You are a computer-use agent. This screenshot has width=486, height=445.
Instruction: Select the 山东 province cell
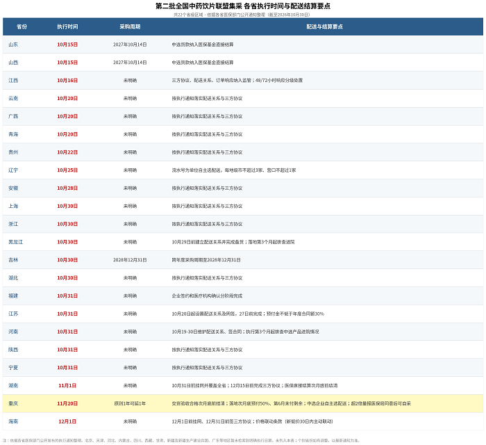coord(13,44)
